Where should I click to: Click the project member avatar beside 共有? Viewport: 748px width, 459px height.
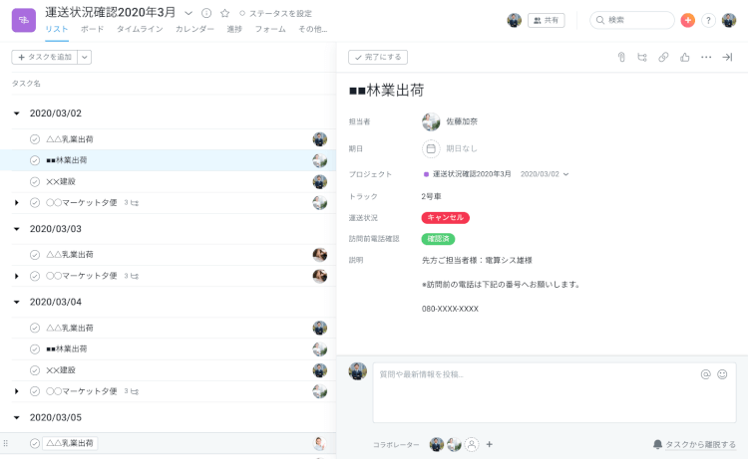pyautogui.click(x=515, y=20)
